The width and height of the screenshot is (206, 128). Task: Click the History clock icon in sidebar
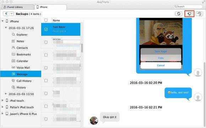pos(13,87)
